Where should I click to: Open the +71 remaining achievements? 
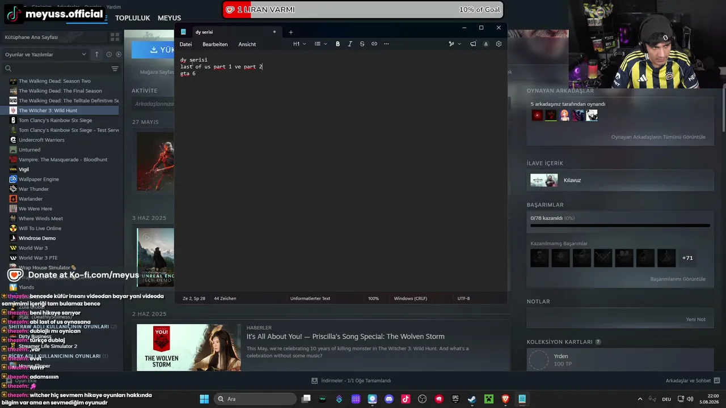click(687, 258)
